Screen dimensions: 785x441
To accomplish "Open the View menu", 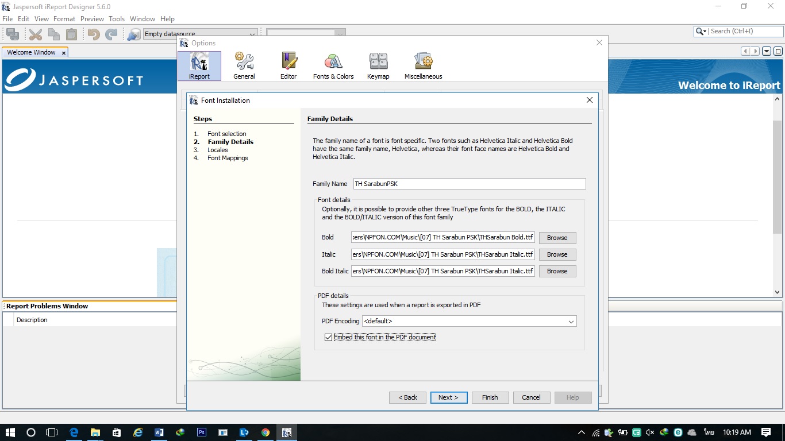I will (41, 19).
